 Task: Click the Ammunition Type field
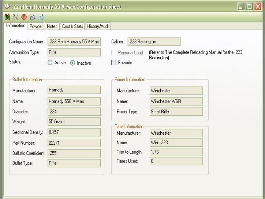pos(74,52)
